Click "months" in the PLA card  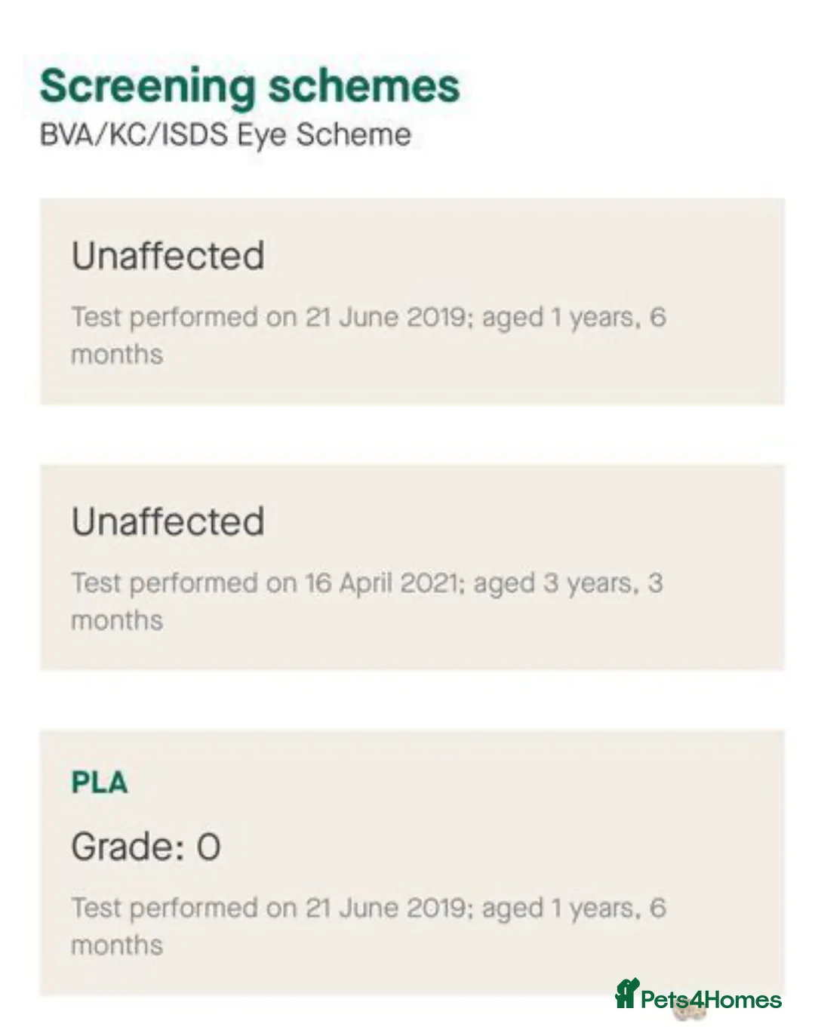coord(117,945)
